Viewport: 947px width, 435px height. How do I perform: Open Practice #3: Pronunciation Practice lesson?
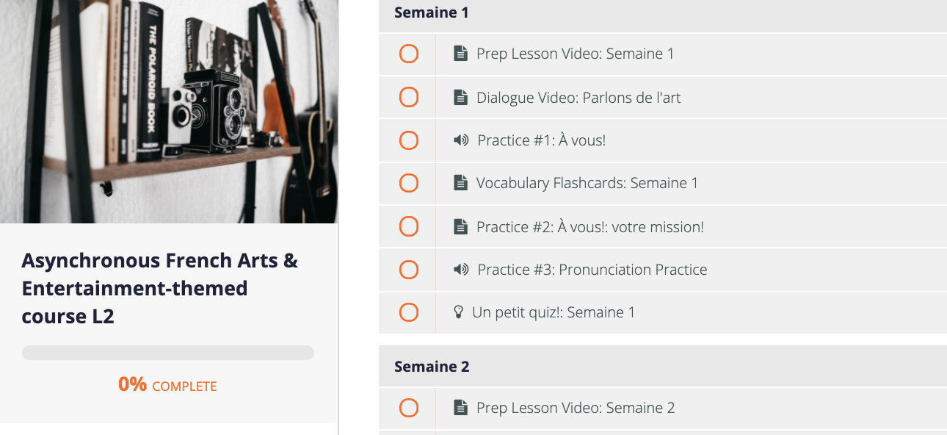pyautogui.click(x=592, y=269)
